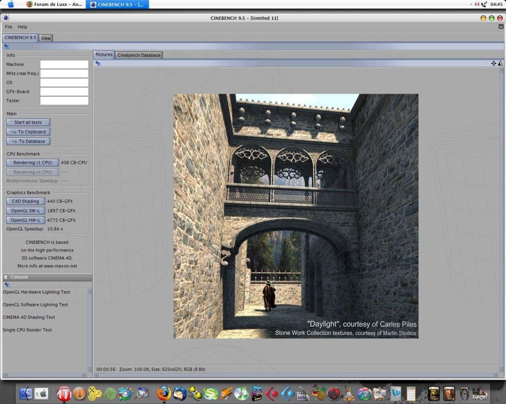This screenshot has width=506, height=404.
Task: Click the picture view horizontal scrollbar
Action: (x=296, y=375)
